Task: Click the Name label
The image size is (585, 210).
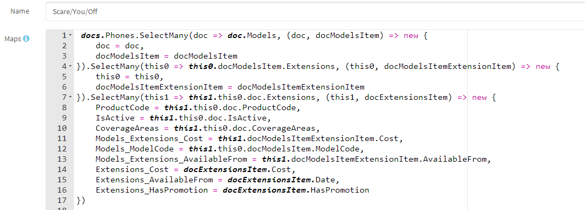Action: click(x=20, y=11)
